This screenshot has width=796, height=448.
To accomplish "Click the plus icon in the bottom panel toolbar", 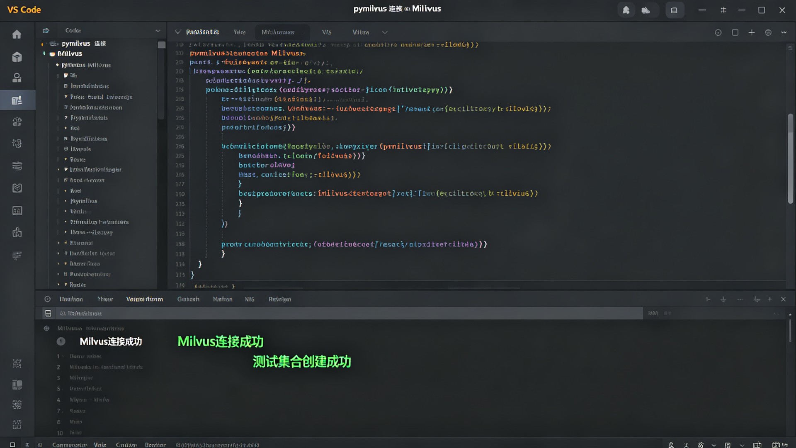I will [770, 299].
